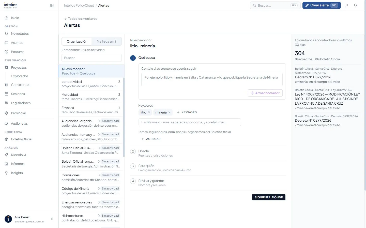Click the Provincial map pin icon
The image size is (366, 228).
pyautogui.click(x=7, y=113)
